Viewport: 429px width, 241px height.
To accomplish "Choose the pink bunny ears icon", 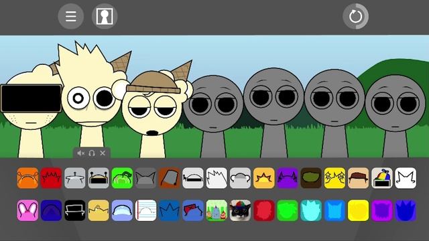I will (27, 210).
